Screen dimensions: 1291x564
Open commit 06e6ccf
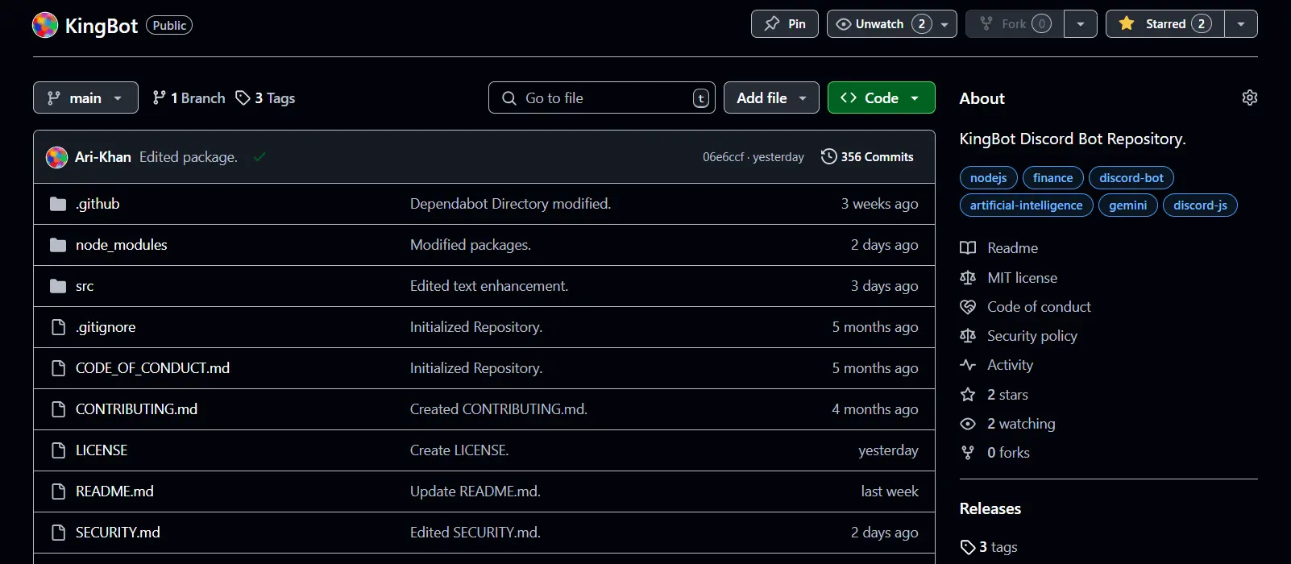[x=724, y=157]
